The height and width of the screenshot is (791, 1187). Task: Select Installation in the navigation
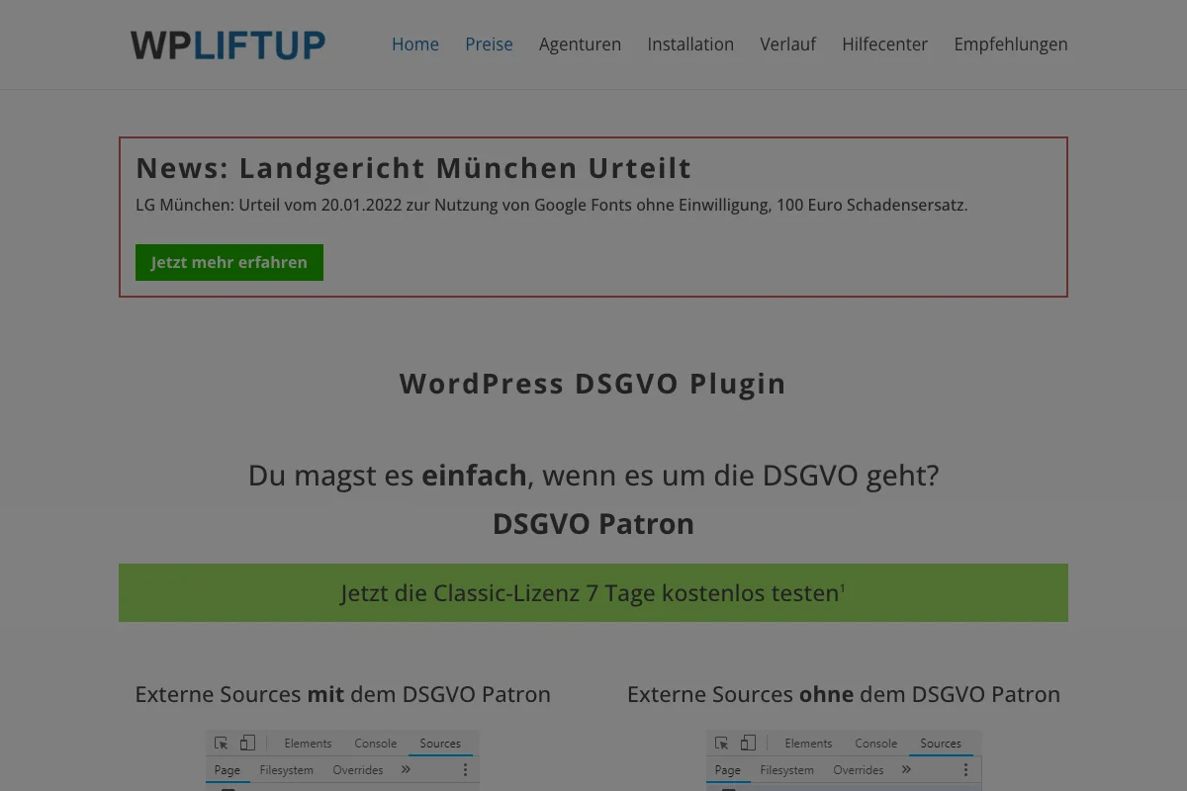pos(690,44)
